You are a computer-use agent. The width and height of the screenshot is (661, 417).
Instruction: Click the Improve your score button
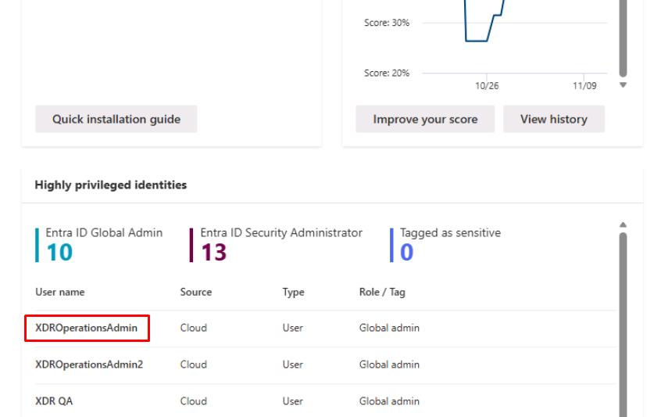pyautogui.click(x=425, y=120)
